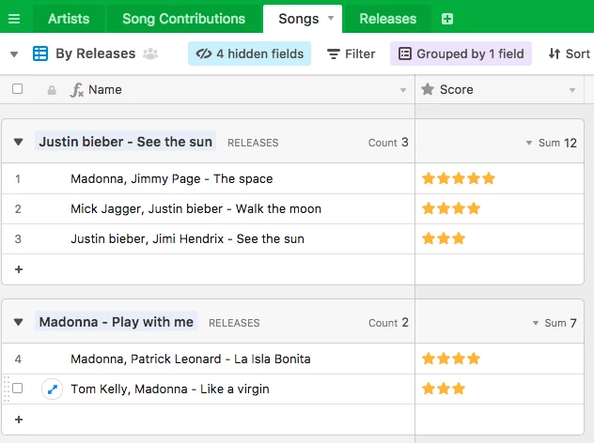Open the Madonna - Play with me release
This screenshot has width=594, height=443.
point(116,322)
